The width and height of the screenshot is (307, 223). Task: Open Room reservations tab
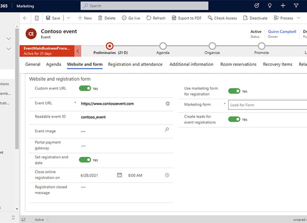238,64
